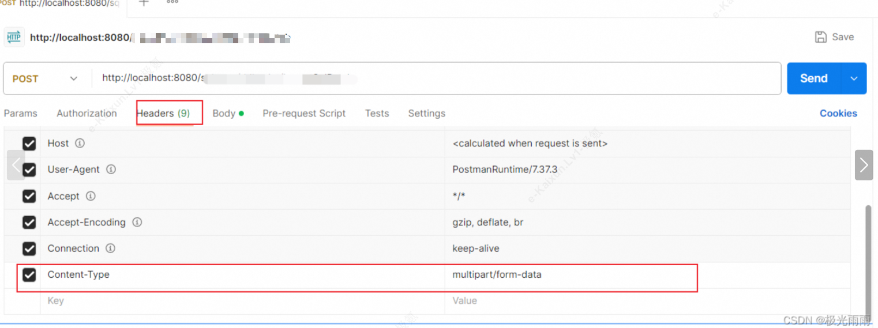
Task: Uncheck the Accept header checkbox
Action: coord(29,197)
